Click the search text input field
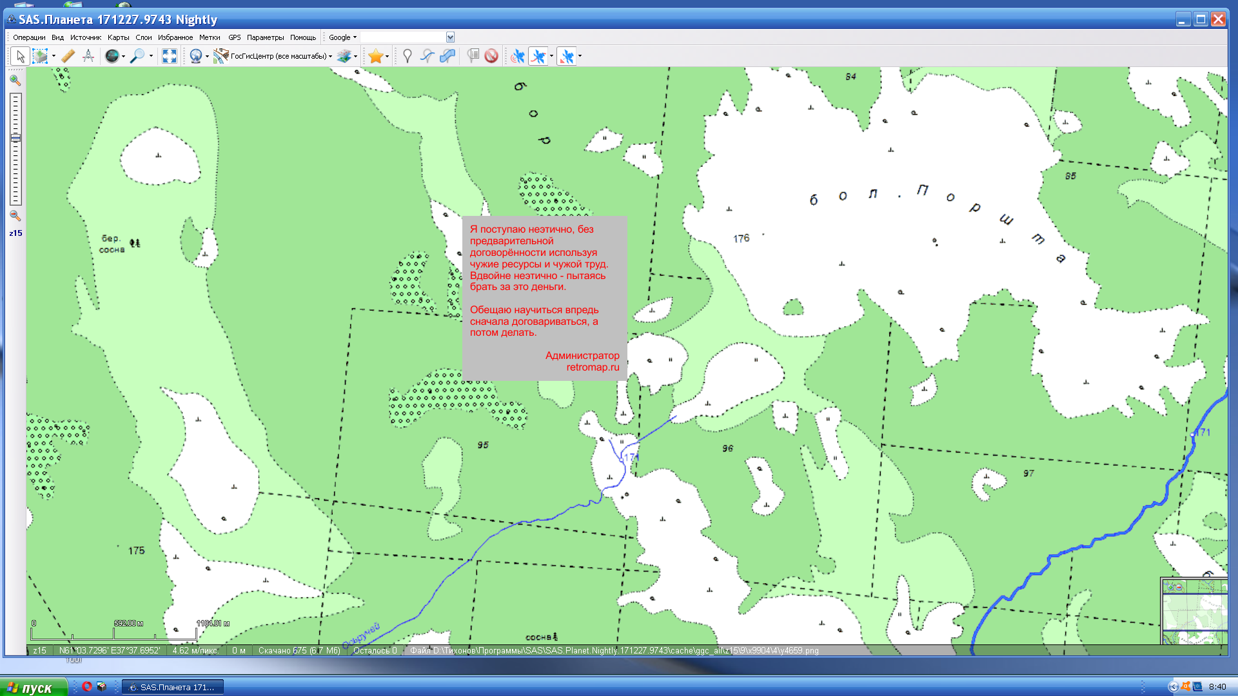This screenshot has height=696, width=1238. pyautogui.click(x=403, y=37)
